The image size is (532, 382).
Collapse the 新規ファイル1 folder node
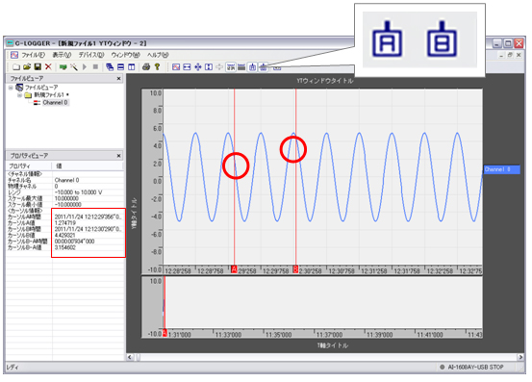pyautogui.click(x=19, y=95)
